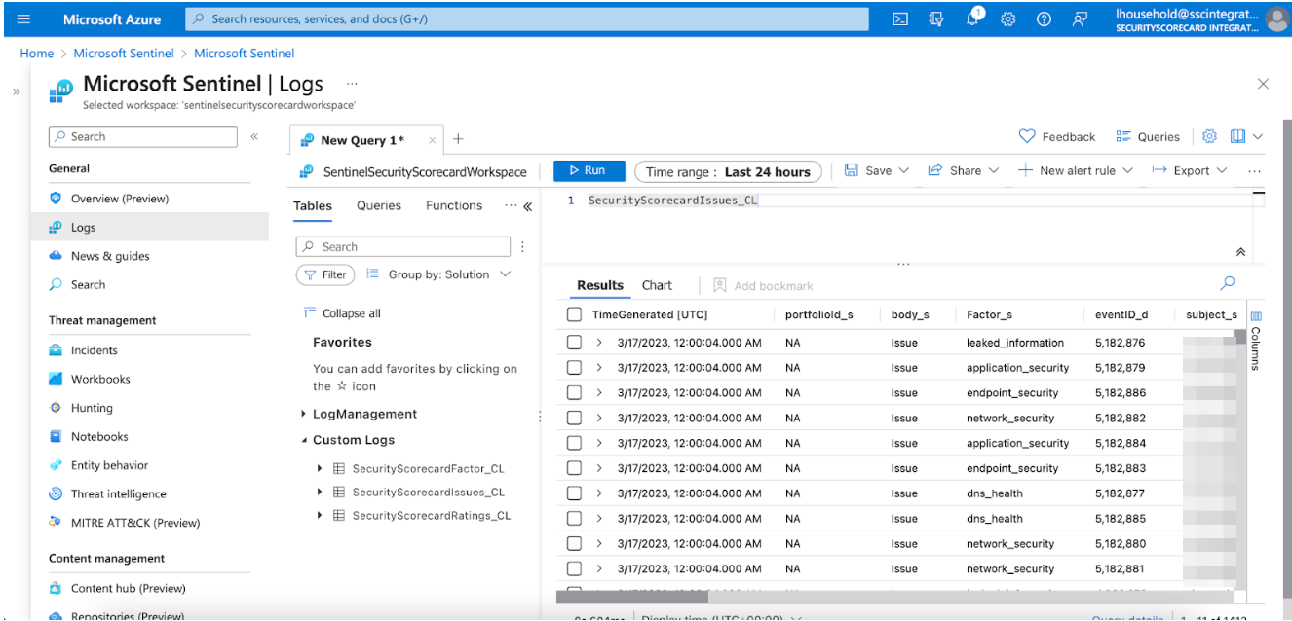Click the top Azure search resources field
1292x621 pixels.
pos(526,19)
